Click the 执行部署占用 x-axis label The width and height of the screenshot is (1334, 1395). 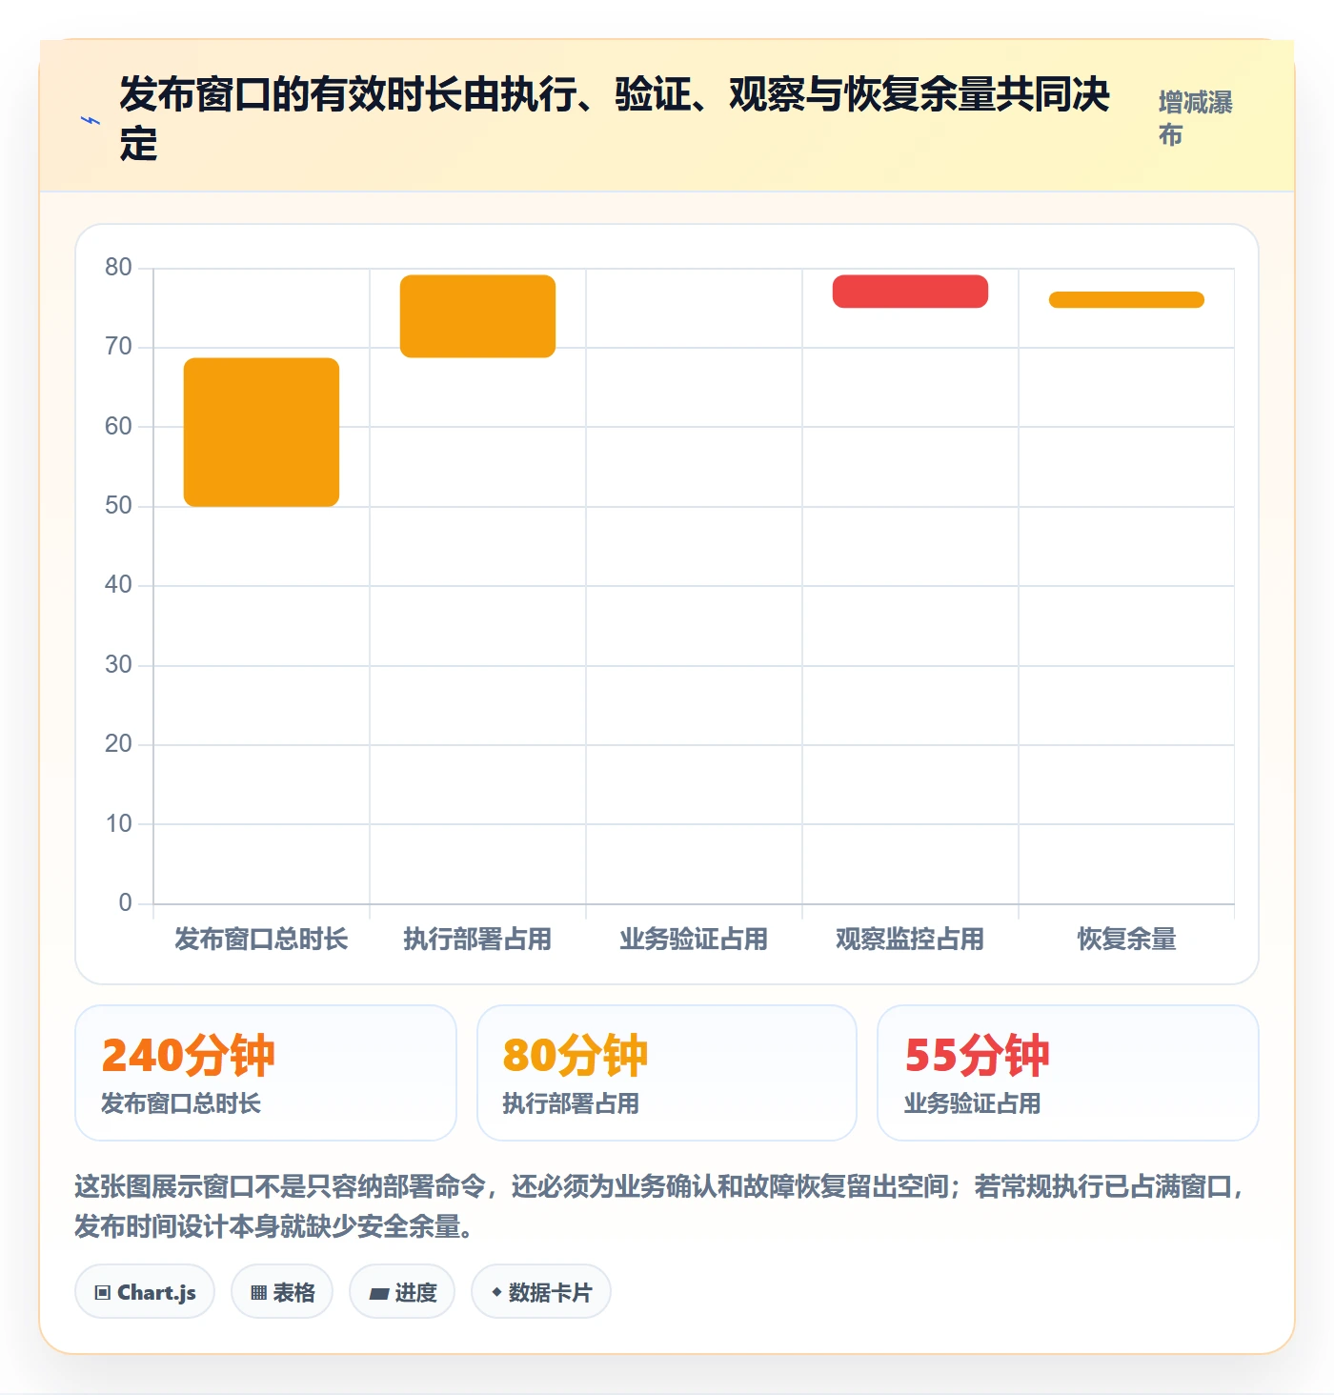(477, 940)
